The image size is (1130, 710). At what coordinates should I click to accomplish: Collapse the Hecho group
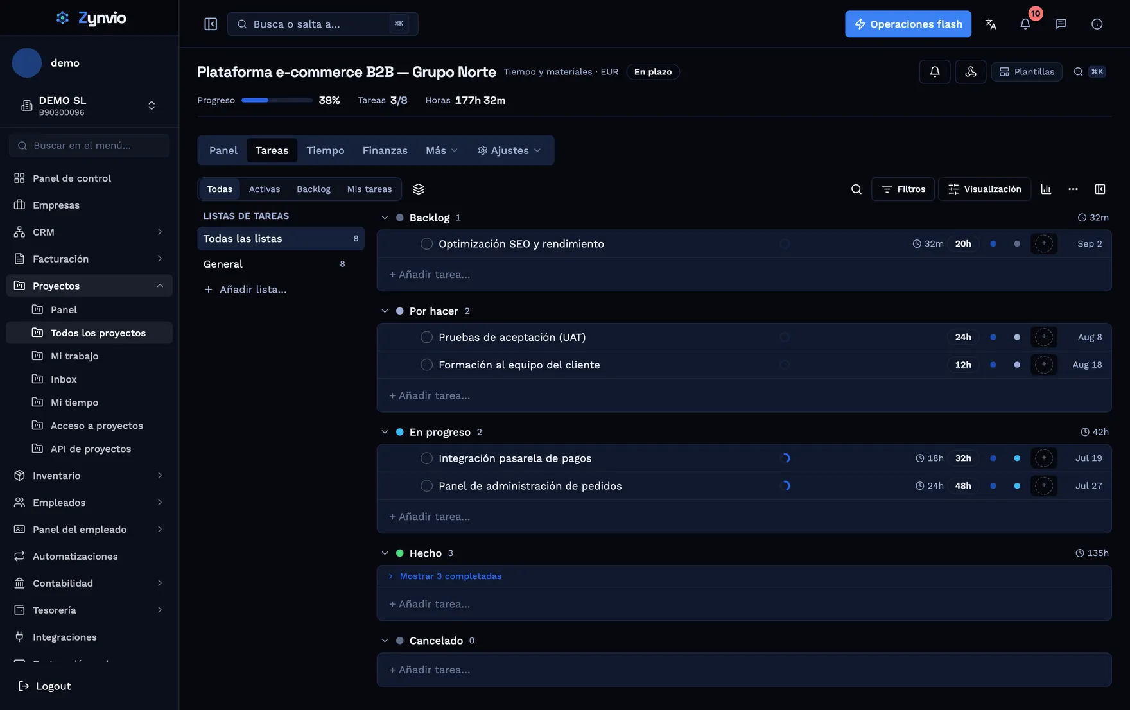point(385,553)
